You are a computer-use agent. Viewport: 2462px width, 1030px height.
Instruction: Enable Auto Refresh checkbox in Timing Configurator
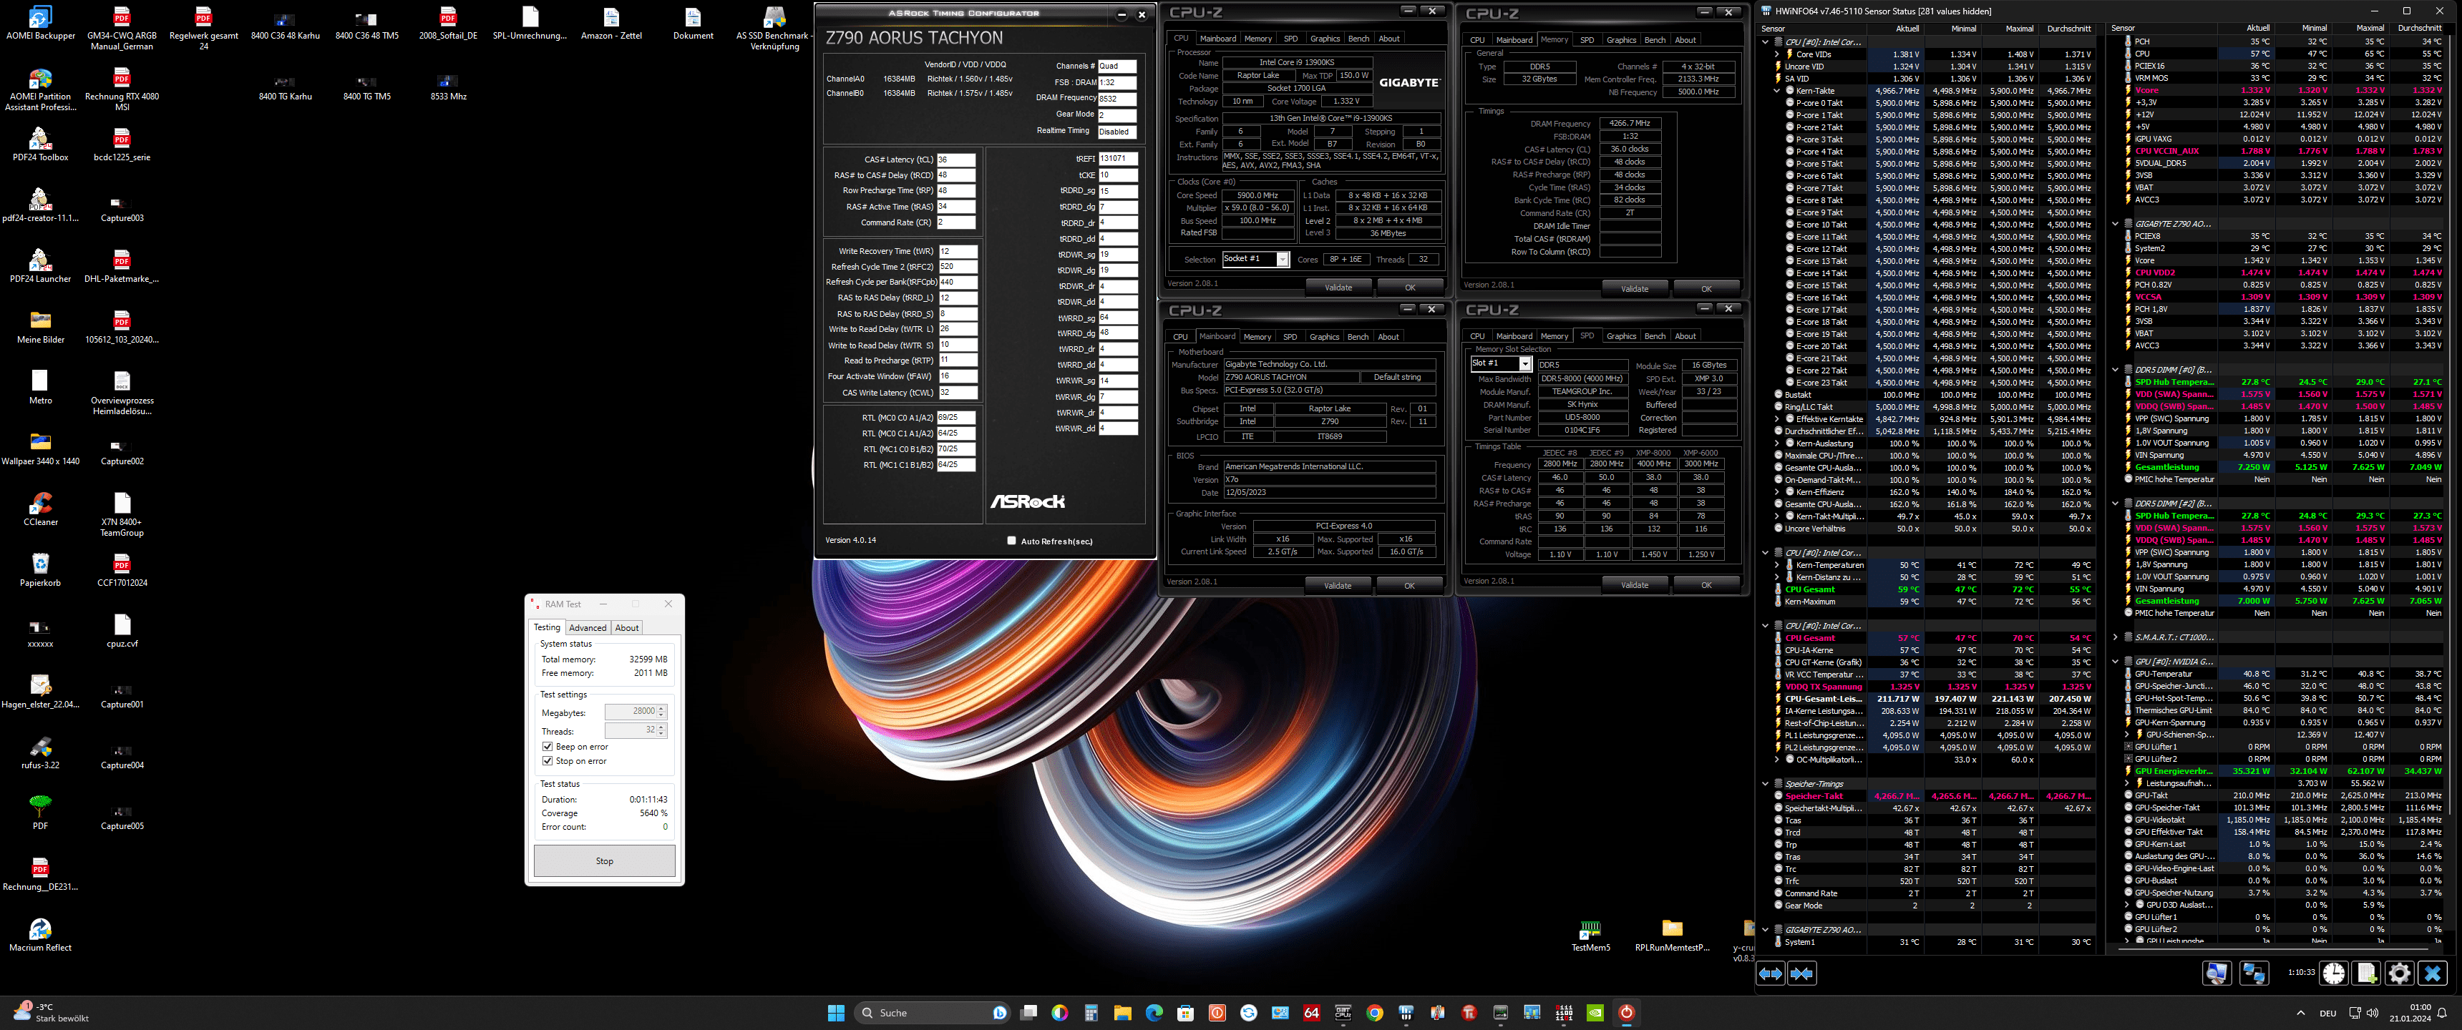1011,541
